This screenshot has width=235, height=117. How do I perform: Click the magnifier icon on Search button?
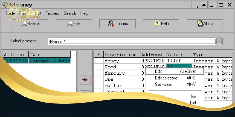24,24
